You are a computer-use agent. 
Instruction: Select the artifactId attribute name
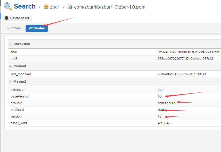(x=17, y=110)
